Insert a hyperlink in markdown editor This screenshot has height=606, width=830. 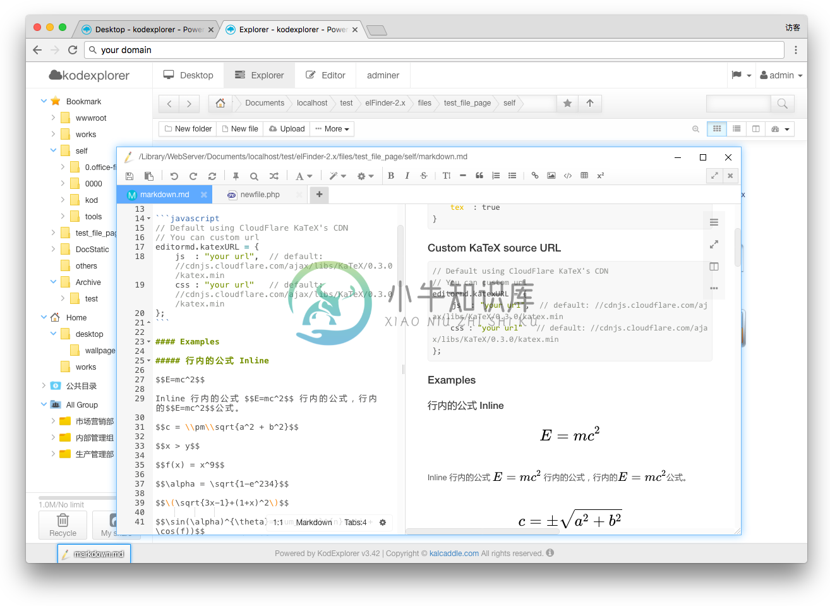click(535, 176)
